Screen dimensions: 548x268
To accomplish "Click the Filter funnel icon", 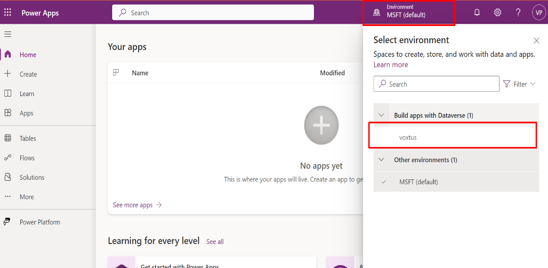I will point(506,84).
